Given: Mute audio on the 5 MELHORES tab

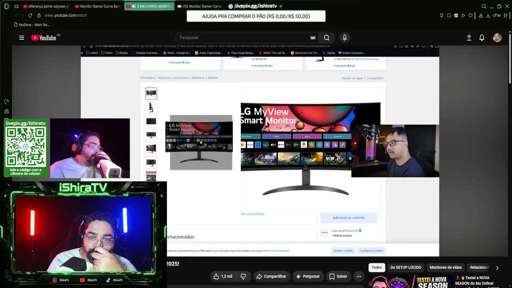Looking at the screenshot, I should (x=134, y=6).
